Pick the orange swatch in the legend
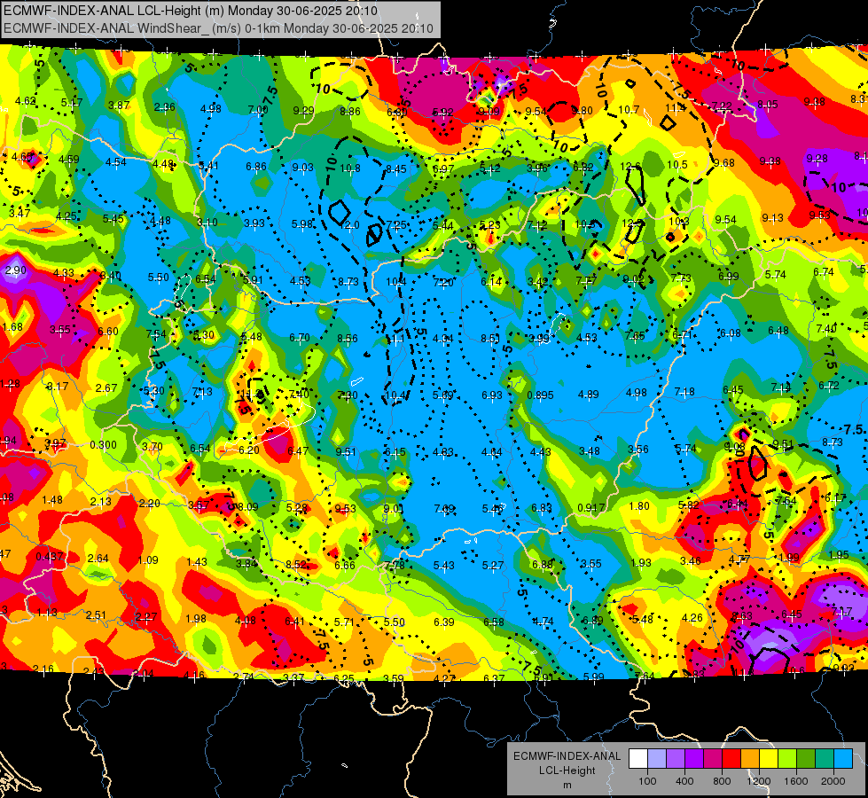This screenshot has height=798, width=868. click(750, 759)
